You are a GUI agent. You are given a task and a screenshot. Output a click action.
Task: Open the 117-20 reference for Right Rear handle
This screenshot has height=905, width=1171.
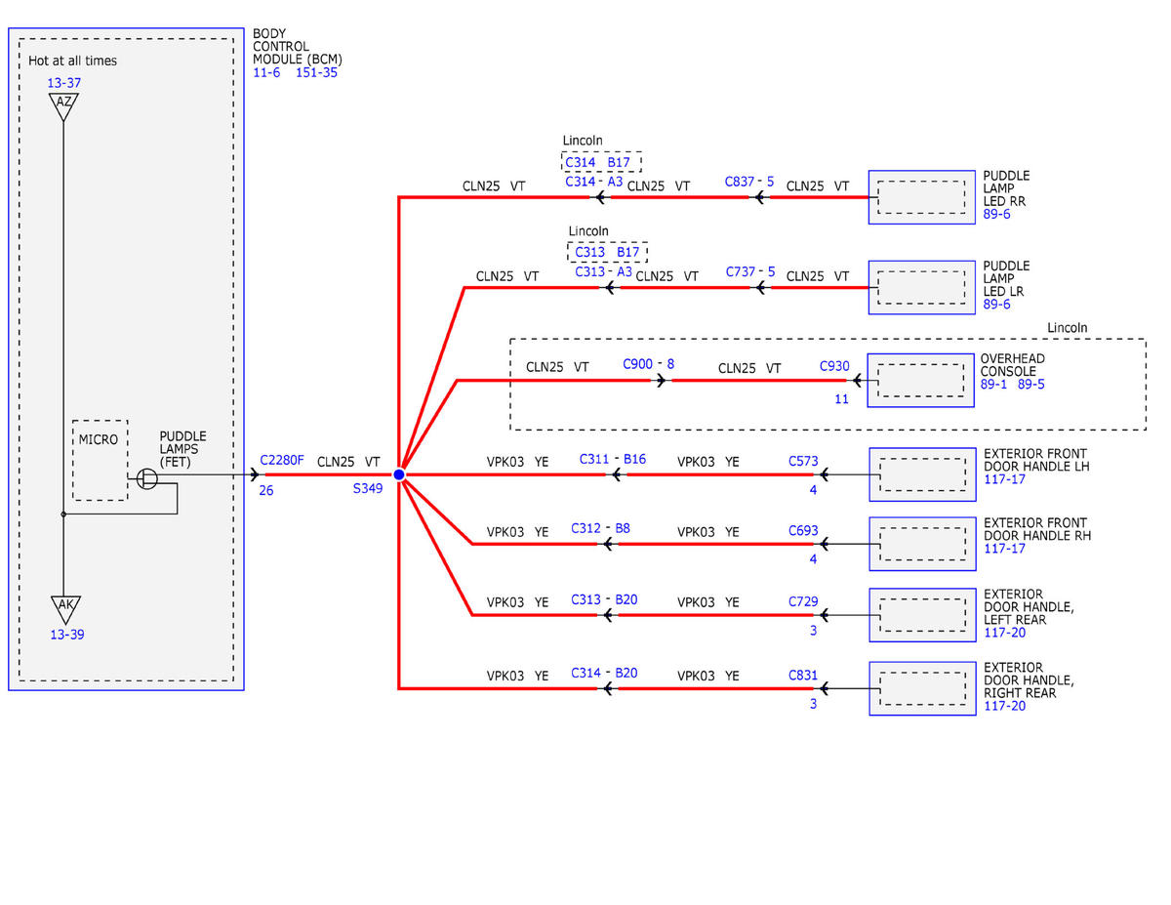tap(1004, 706)
